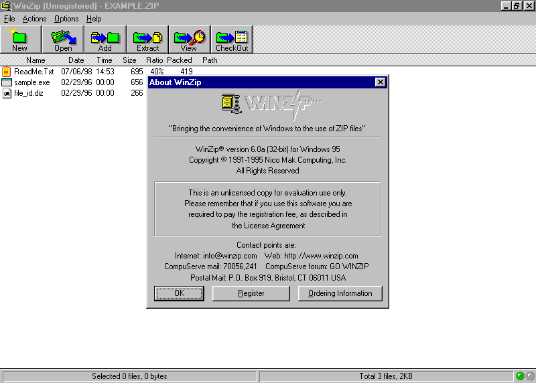Open the Actions menu

click(34, 19)
